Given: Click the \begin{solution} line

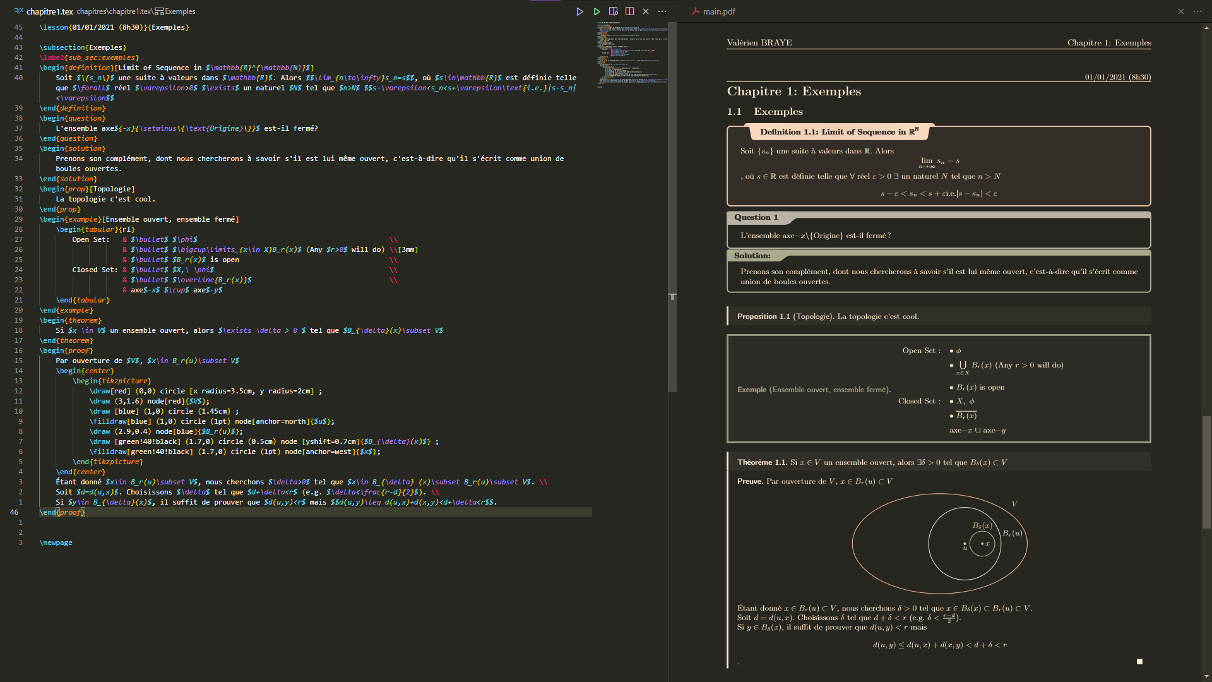Looking at the screenshot, I should point(73,148).
